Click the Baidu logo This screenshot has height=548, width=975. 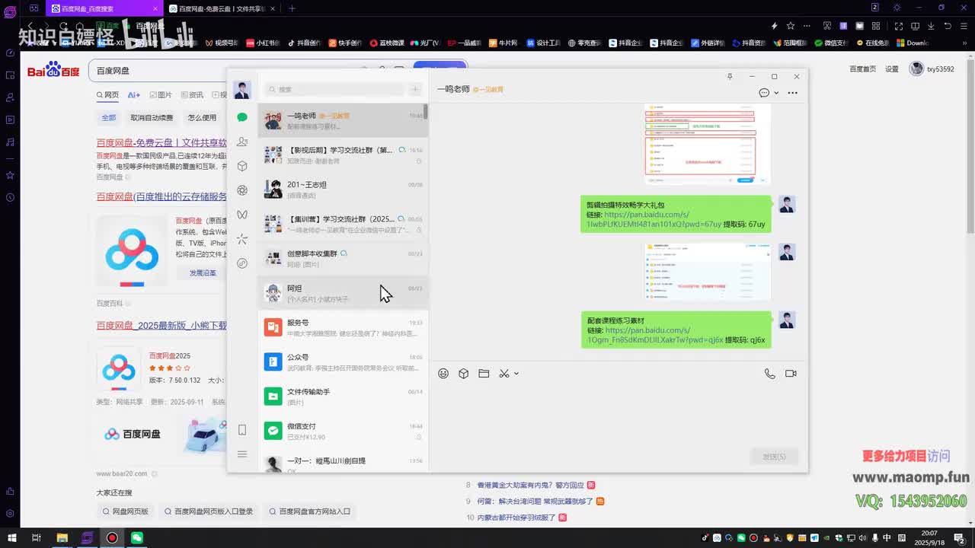tap(53, 70)
